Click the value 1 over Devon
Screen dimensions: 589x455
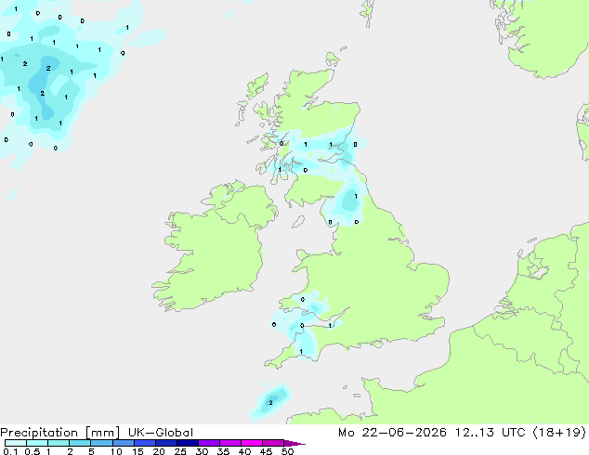[301, 352]
